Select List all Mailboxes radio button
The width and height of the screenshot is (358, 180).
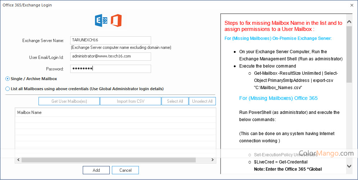[8, 89]
